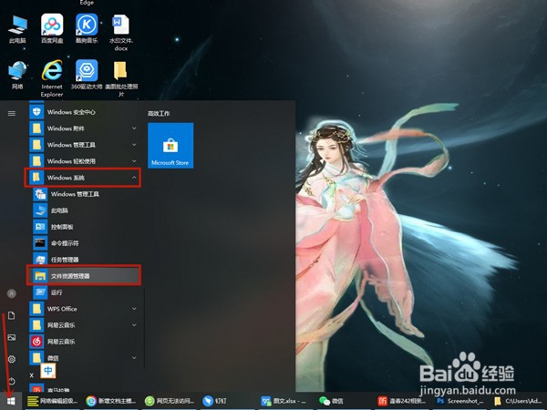Launch Microsoft Store tile

[170, 146]
